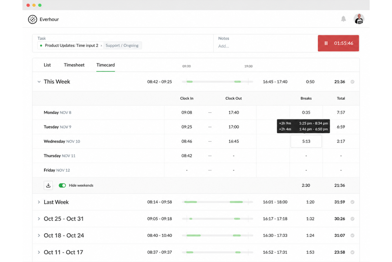Collapse the This Week section
The image size is (392, 262).
pos(39,82)
